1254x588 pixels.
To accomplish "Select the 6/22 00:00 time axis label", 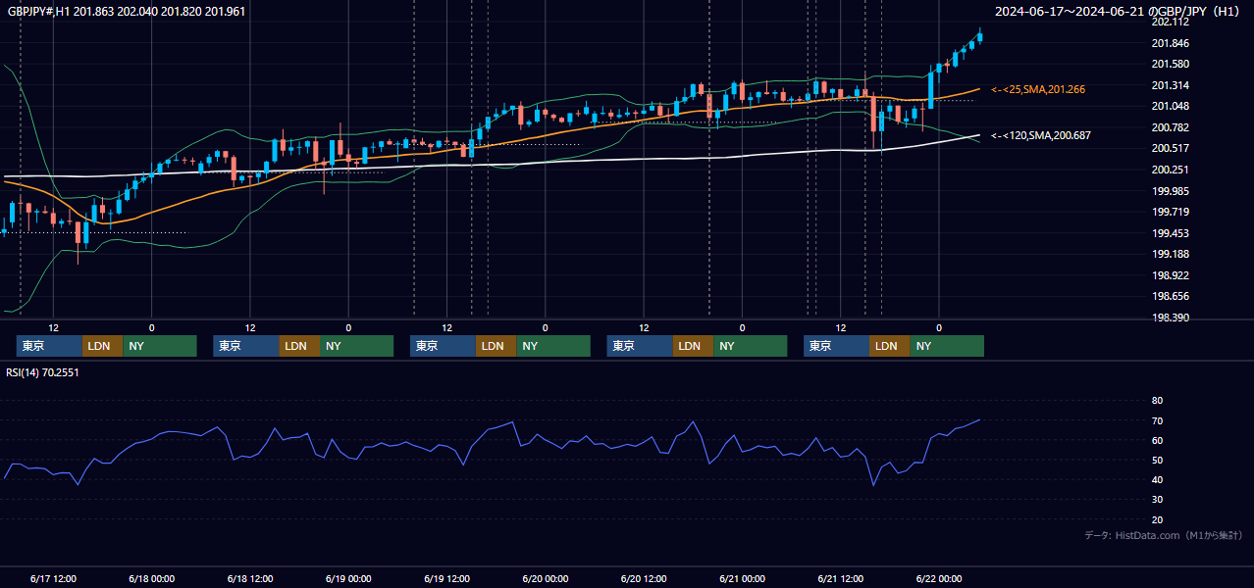I will point(939,578).
